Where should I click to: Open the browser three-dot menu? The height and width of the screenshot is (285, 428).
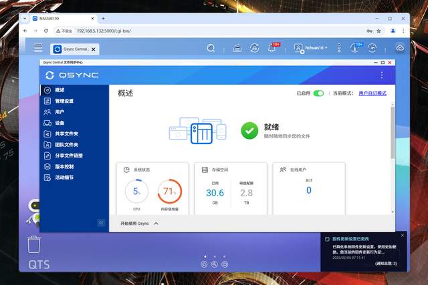click(403, 31)
